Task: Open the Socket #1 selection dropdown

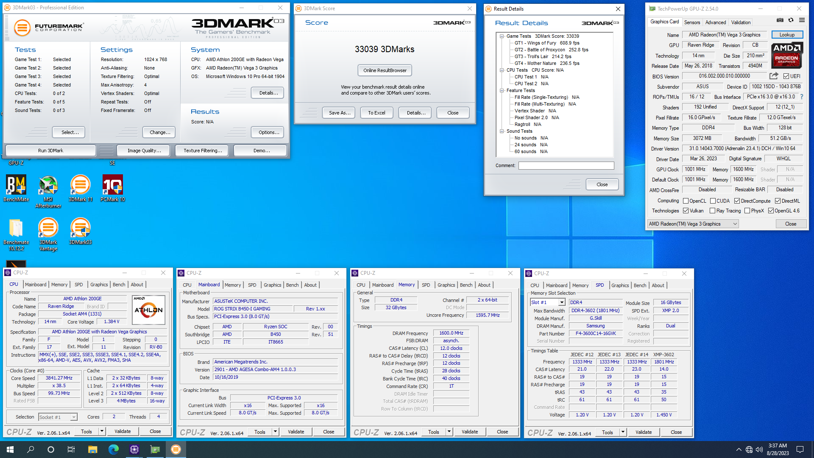Action: tap(58, 417)
